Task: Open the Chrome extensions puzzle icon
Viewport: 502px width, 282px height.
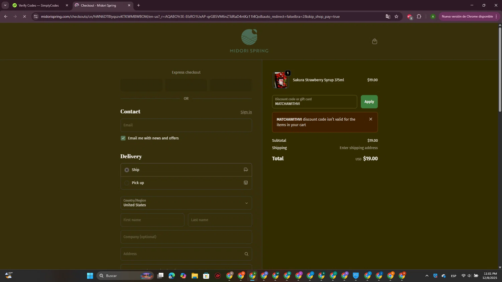Action: (419, 16)
